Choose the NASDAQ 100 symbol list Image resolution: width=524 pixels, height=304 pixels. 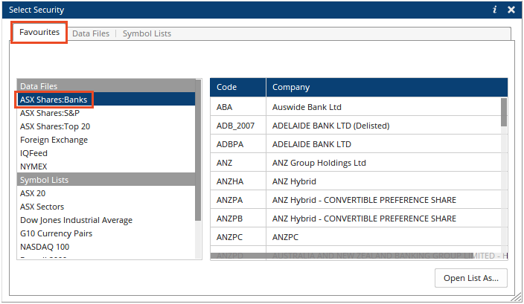pyautogui.click(x=106, y=247)
